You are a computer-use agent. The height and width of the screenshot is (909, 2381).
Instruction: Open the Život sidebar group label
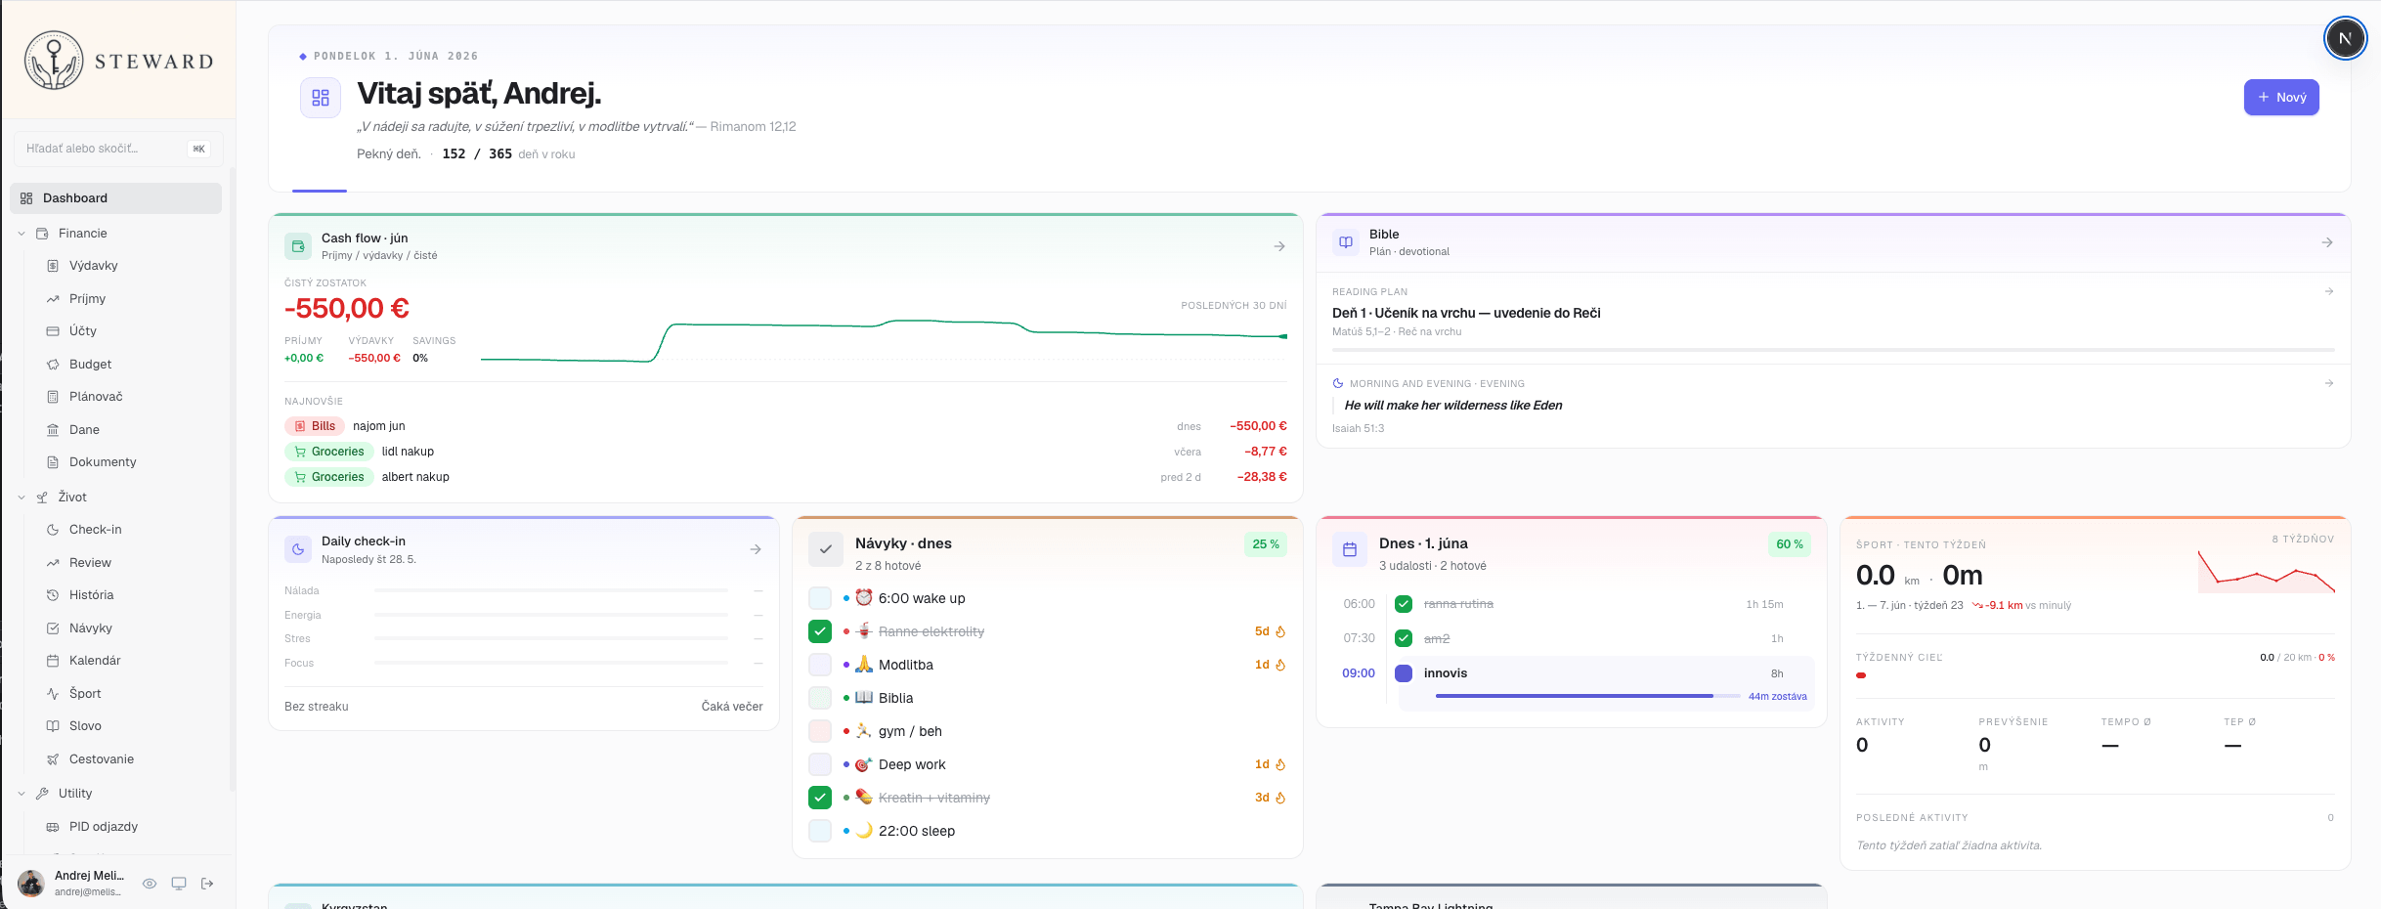(x=72, y=498)
